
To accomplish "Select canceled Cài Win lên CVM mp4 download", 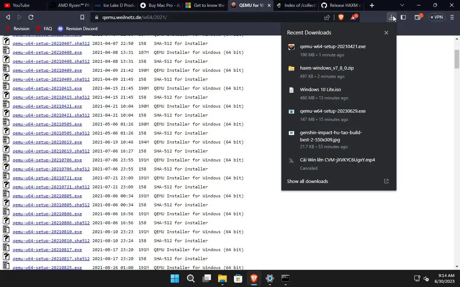I will point(339,164).
